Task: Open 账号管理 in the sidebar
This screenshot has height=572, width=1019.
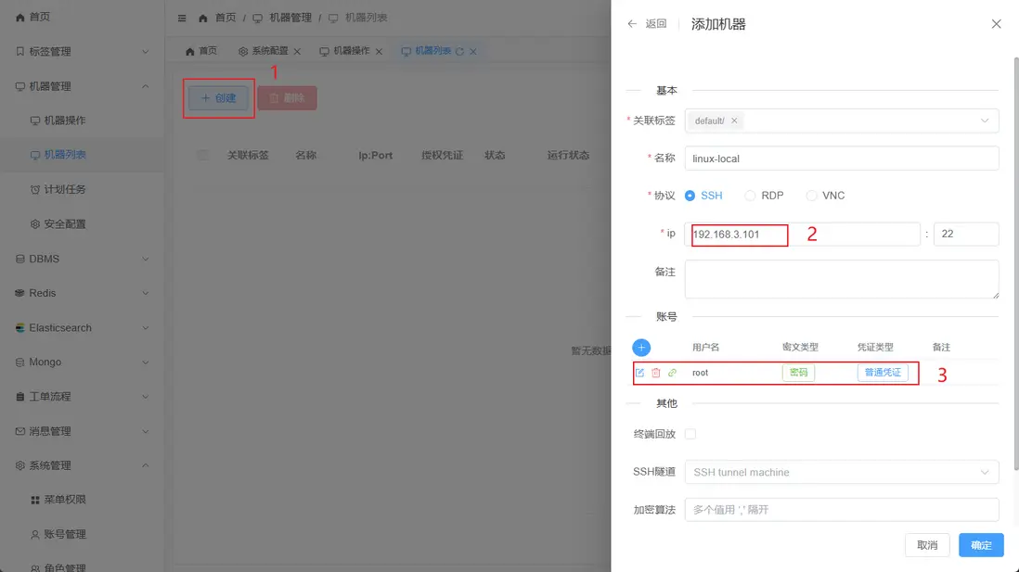Action: (x=82, y=534)
